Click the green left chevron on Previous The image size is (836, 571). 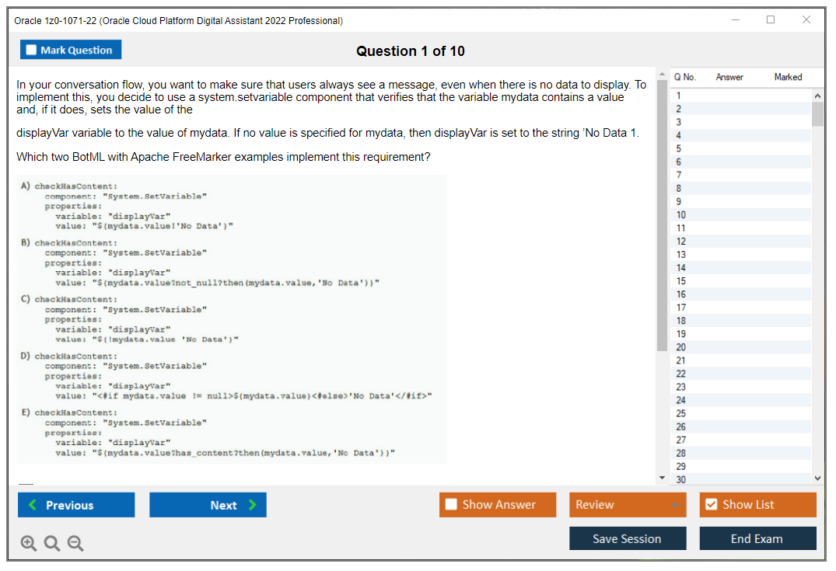33,504
